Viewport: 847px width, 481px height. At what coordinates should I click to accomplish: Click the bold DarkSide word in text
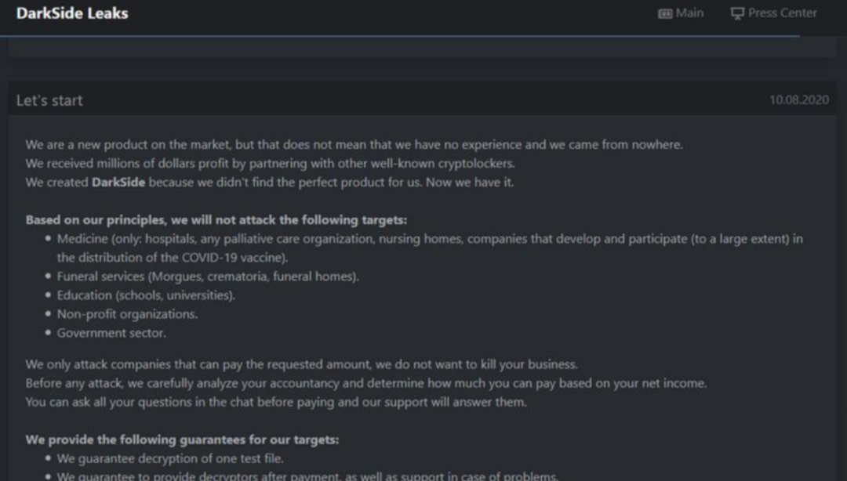coord(118,183)
